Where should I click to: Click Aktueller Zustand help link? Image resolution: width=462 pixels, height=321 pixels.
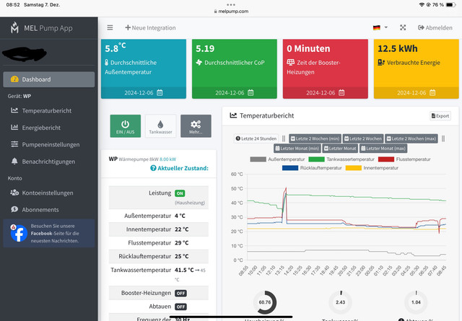[x=179, y=168]
